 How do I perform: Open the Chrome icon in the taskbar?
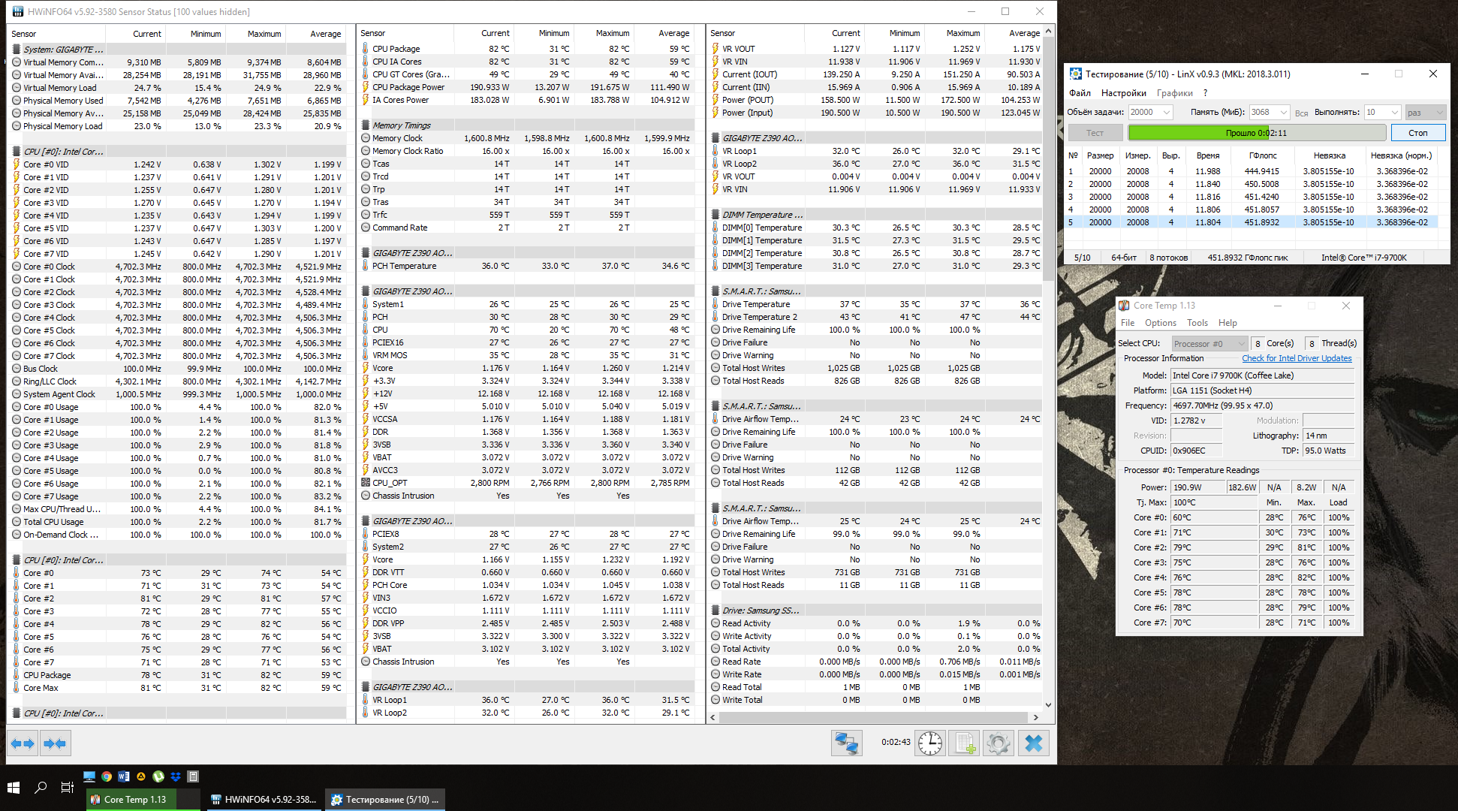pyautogui.click(x=107, y=776)
